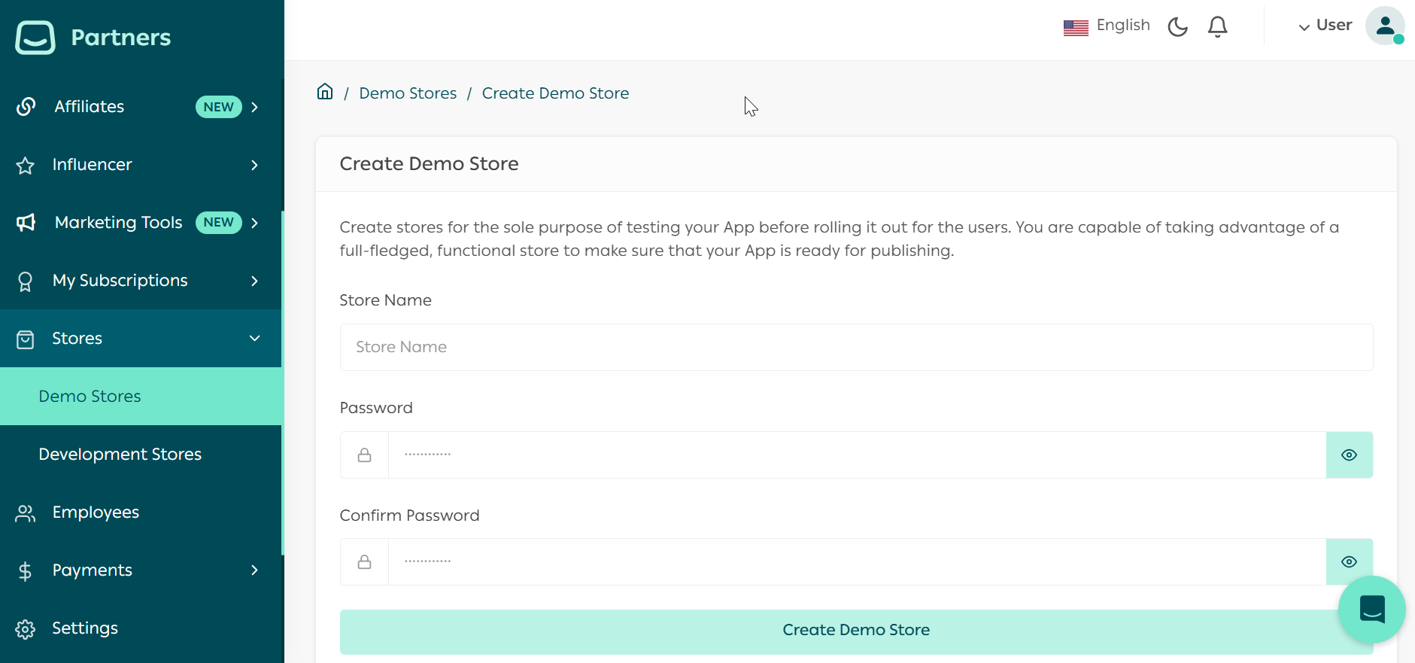Click the Partners brand title

click(121, 38)
